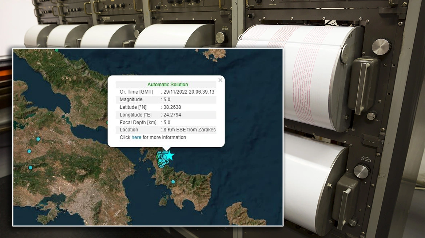The width and height of the screenshot is (425, 238).
Task: Click large silver knob beside upper seismograph drum
Action: (x=381, y=47)
